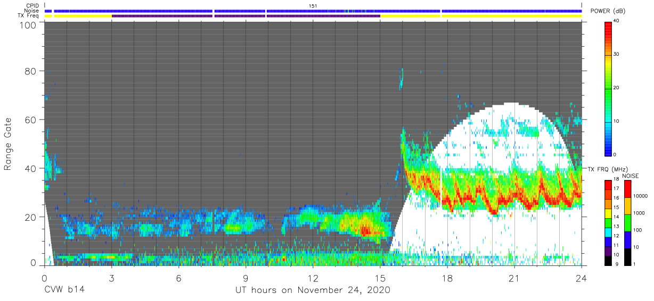
Task: Click the yellow TX Freq bar segment near 21 UT
Action: click(512, 16)
